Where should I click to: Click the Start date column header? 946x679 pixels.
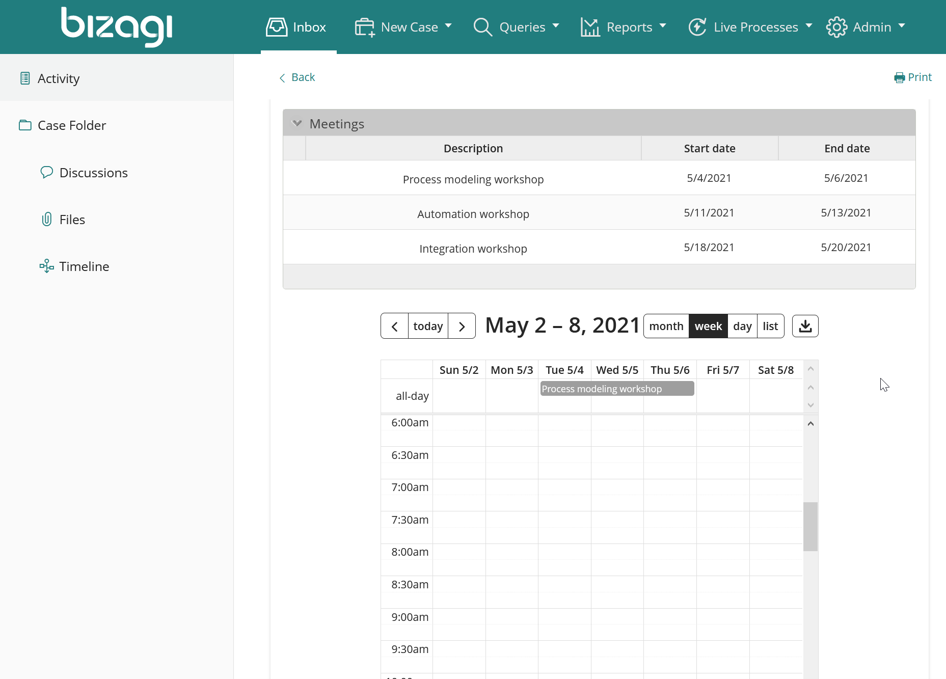[x=710, y=148]
